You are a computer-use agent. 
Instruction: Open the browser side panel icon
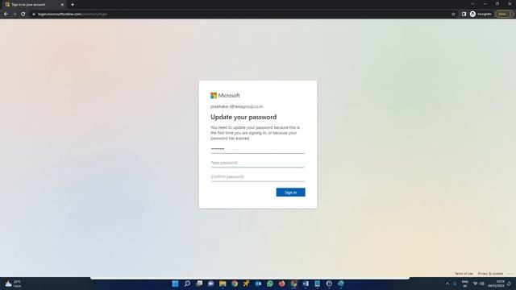point(464,14)
